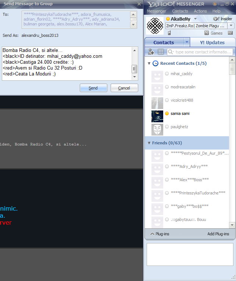The width and height of the screenshot is (236, 281).
Task: Expand the Plug-ins panel
Action: [160, 234]
